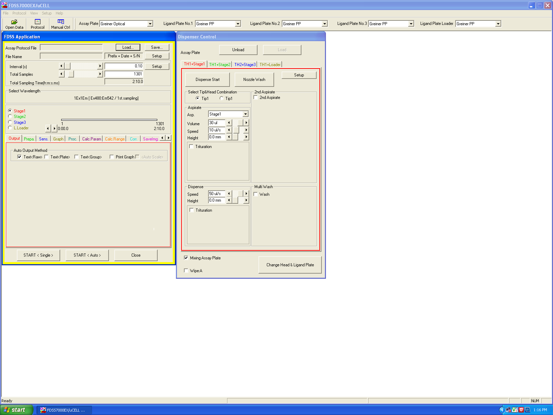Click the Total Samples slider thumb

71,74
